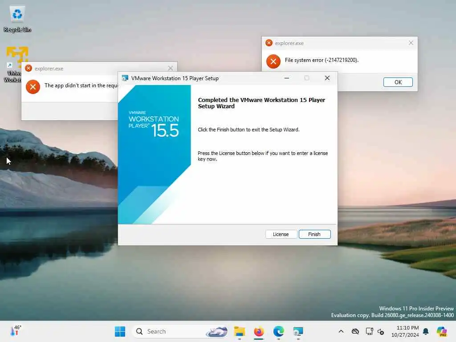Click the network display tray icon
This screenshot has width=456, height=342.
coord(369,331)
